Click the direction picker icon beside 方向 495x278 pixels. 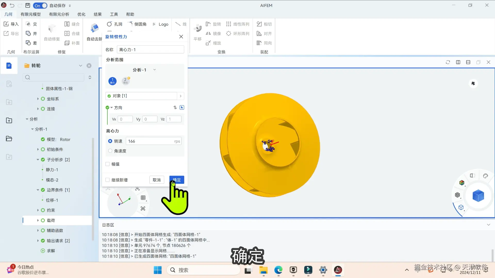tap(182, 108)
